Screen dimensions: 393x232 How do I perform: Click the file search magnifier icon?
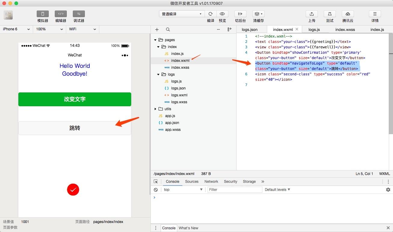[x=168, y=29]
